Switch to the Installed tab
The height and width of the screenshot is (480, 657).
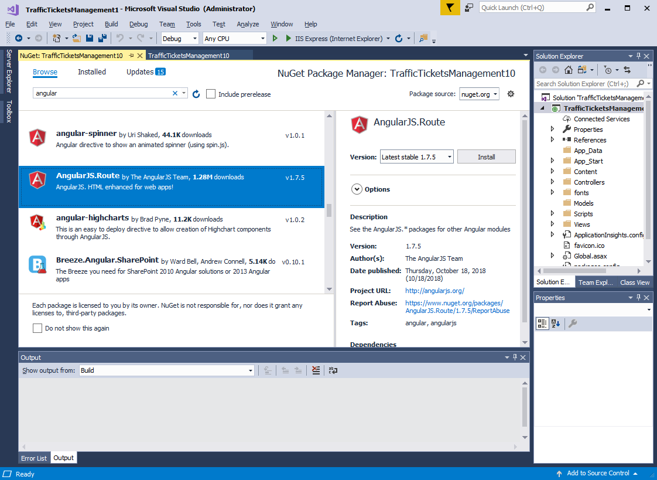(x=92, y=72)
